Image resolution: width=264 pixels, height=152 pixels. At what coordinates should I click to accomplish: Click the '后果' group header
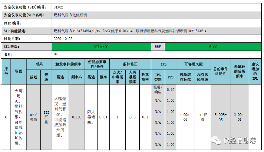(39, 64)
